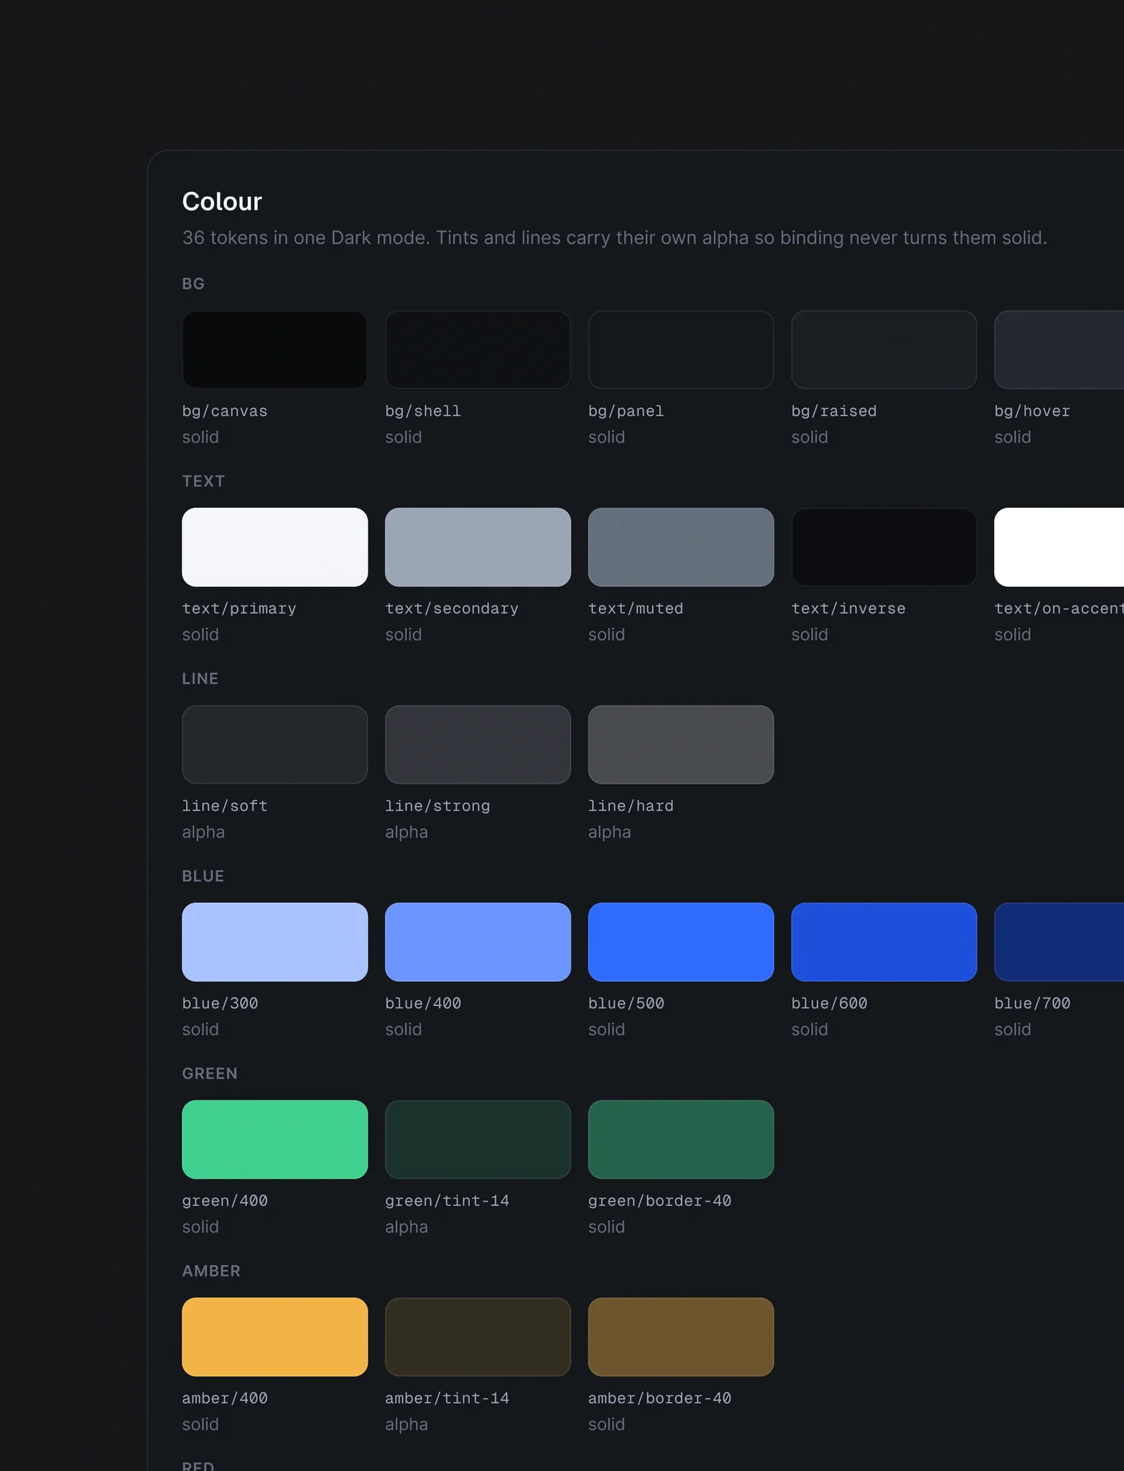
Task: Click the BLUE group label
Action: pyautogui.click(x=203, y=876)
